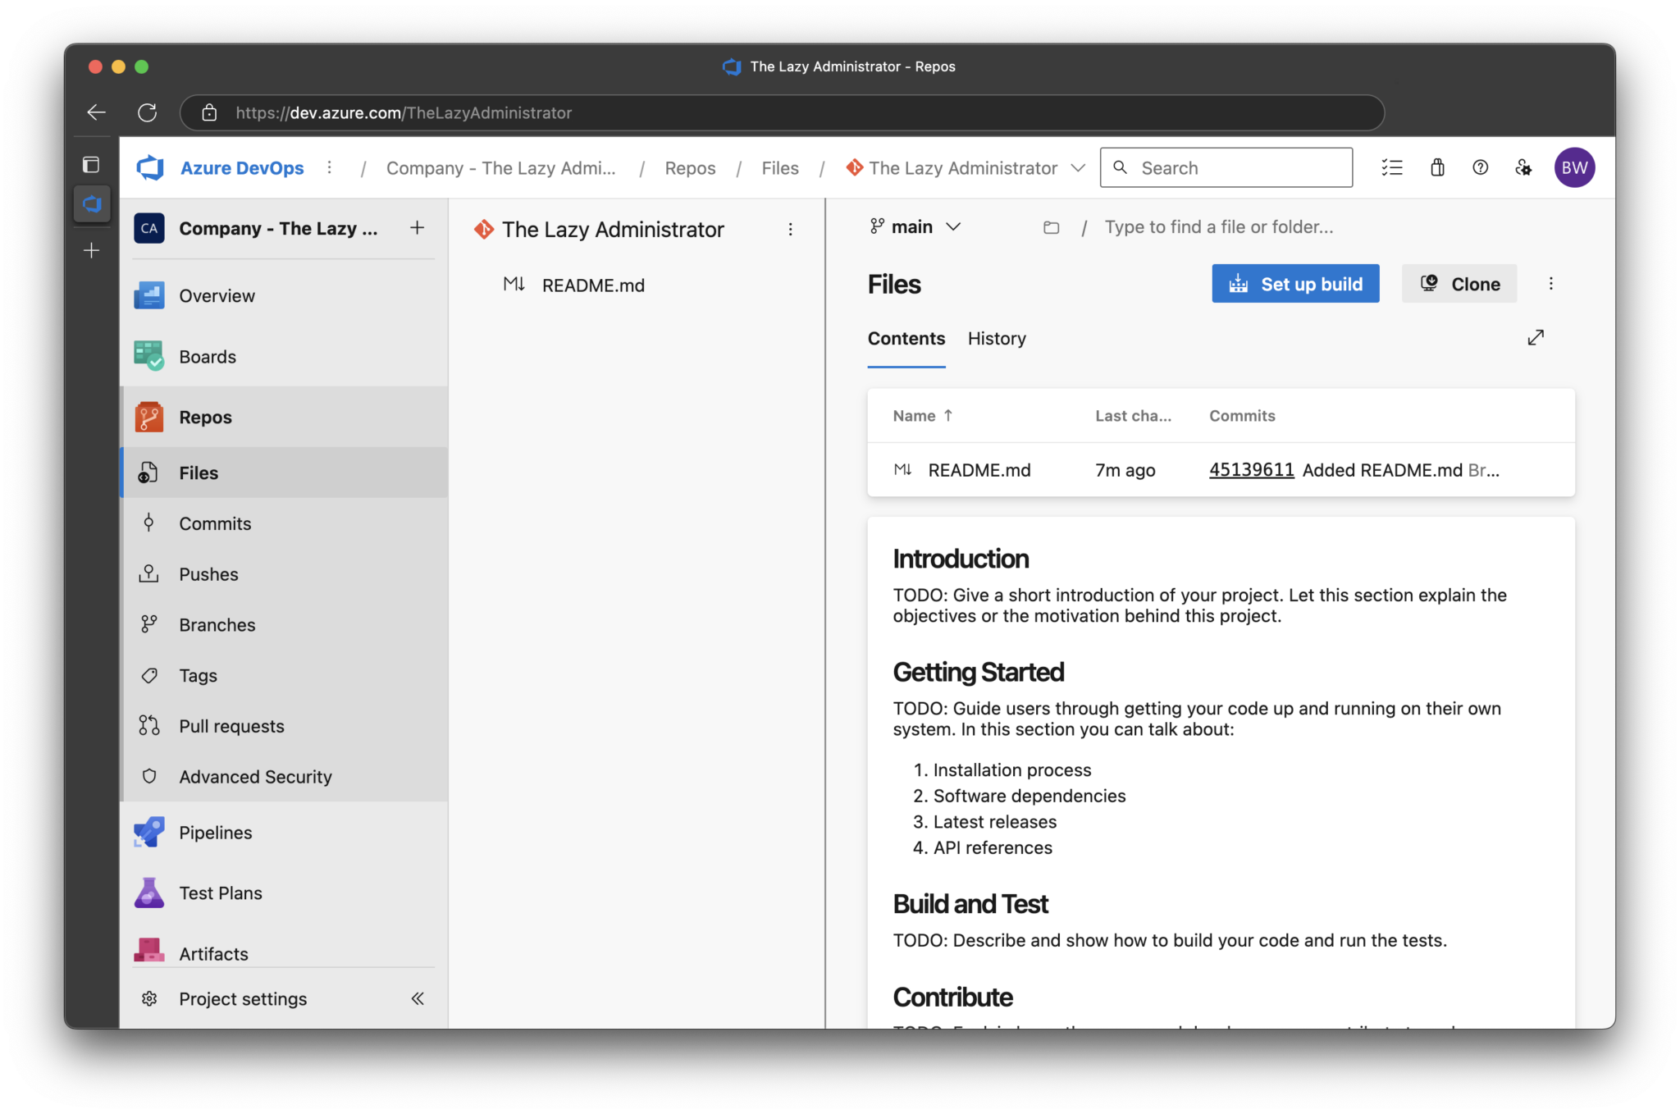Open Commits under Repos
The width and height of the screenshot is (1680, 1114).
point(285,523)
